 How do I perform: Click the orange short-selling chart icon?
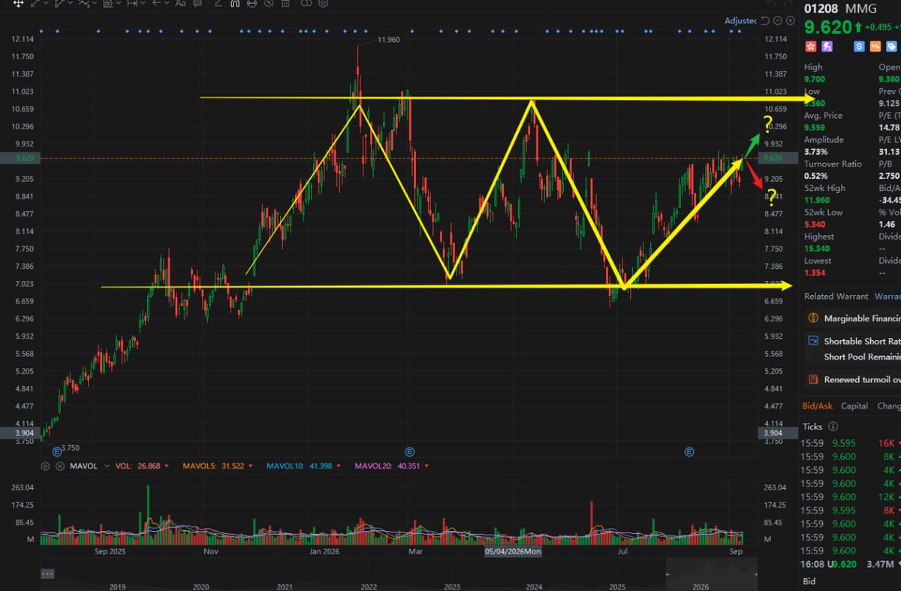(x=875, y=47)
